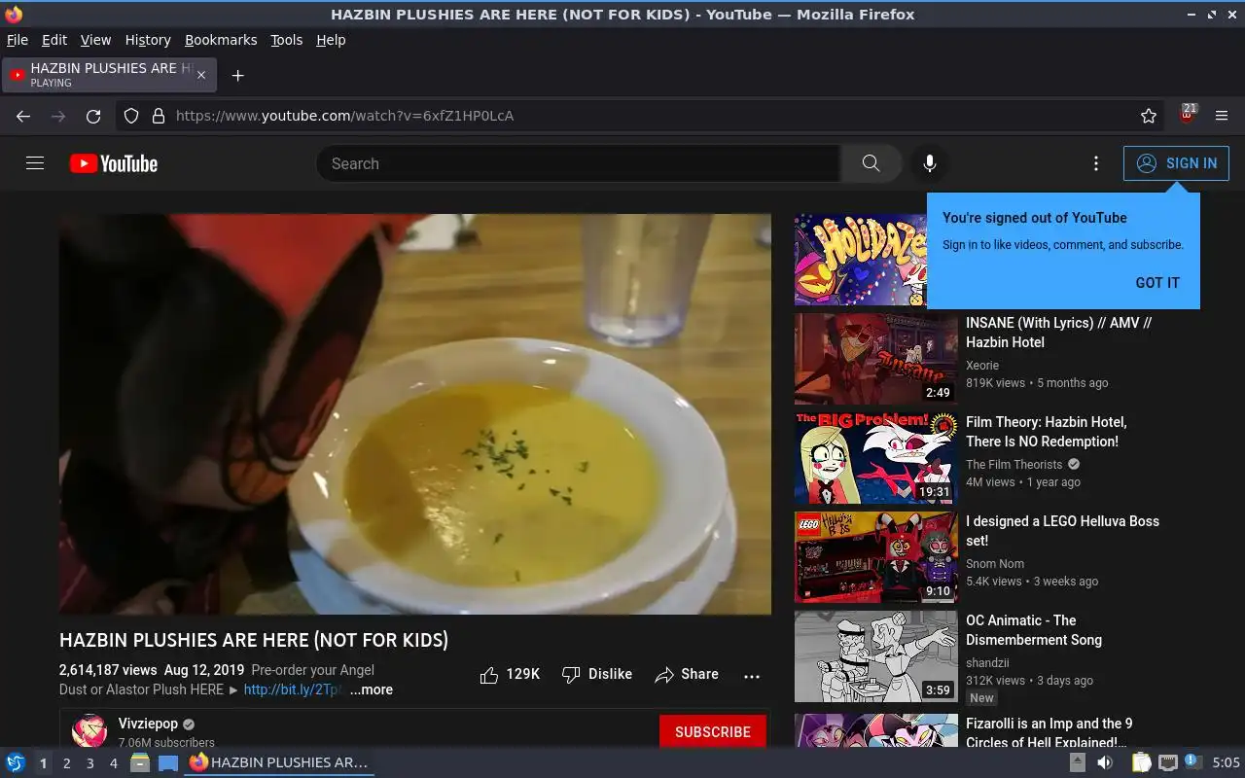This screenshot has width=1245, height=778.
Task: Click '2,614,187 views' text
Action: (108, 670)
